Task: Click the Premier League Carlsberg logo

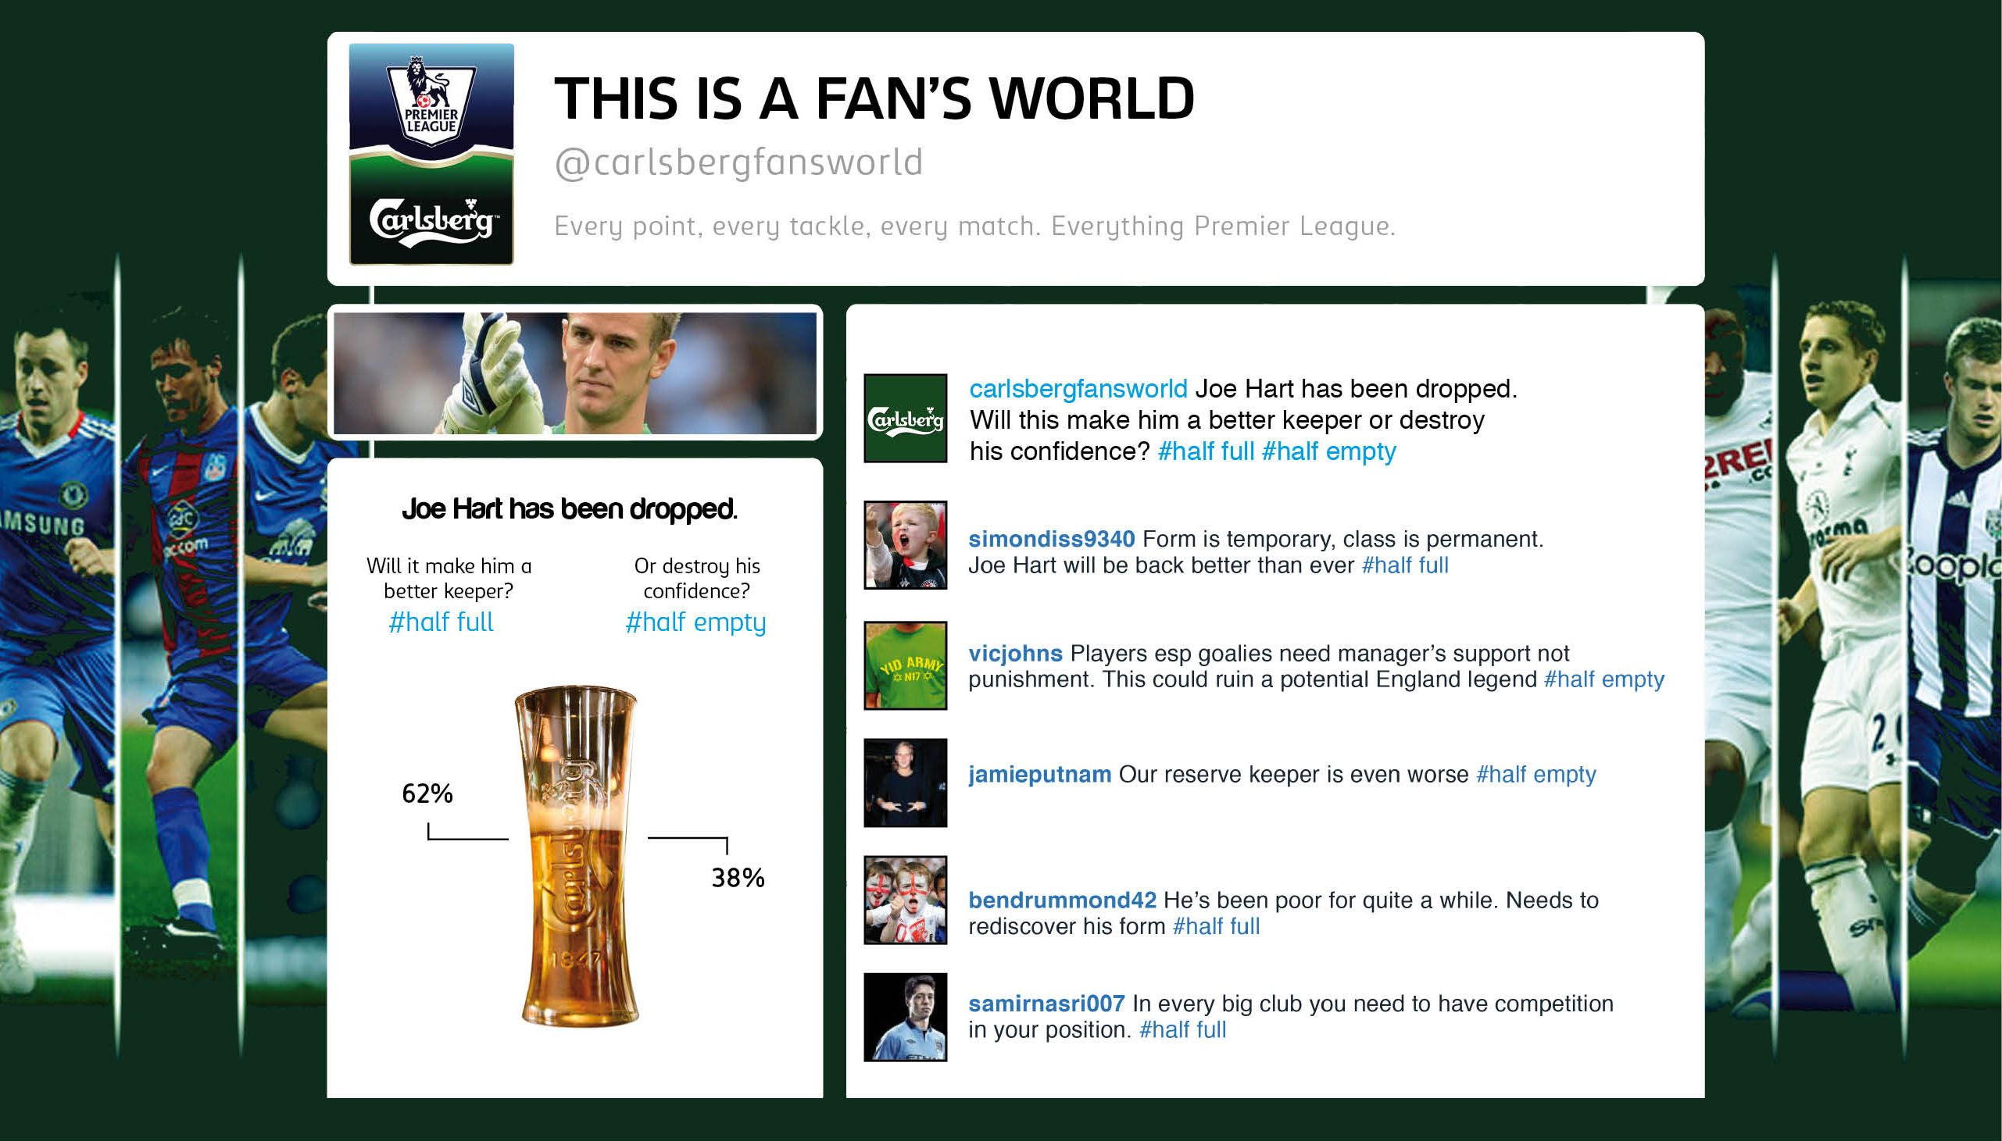Action: tap(431, 154)
